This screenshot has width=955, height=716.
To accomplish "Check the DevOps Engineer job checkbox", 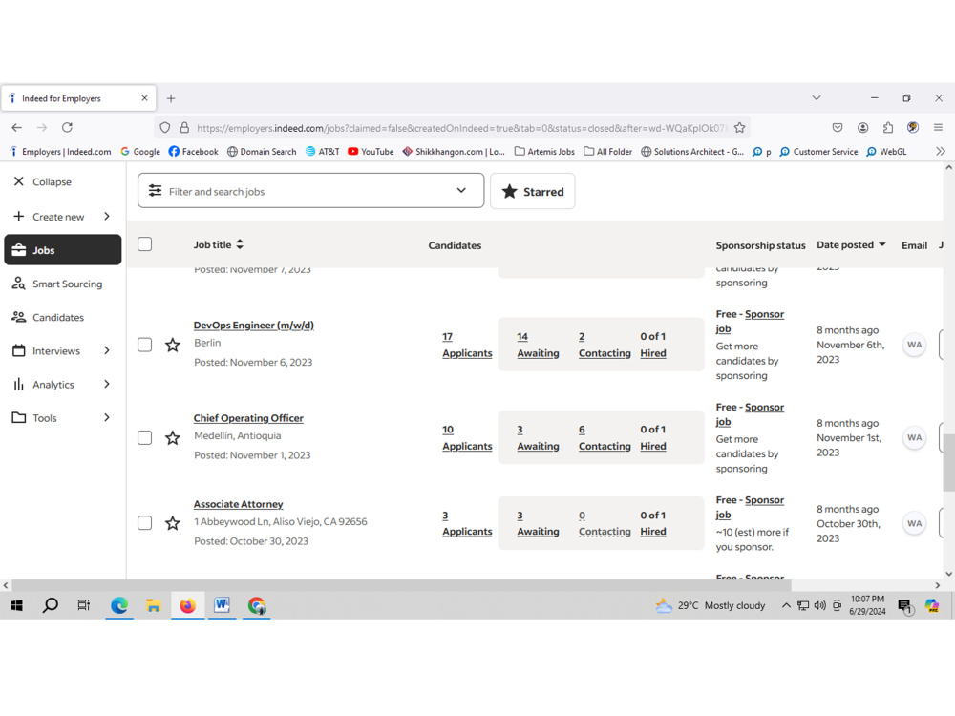I will tap(144, 345).
